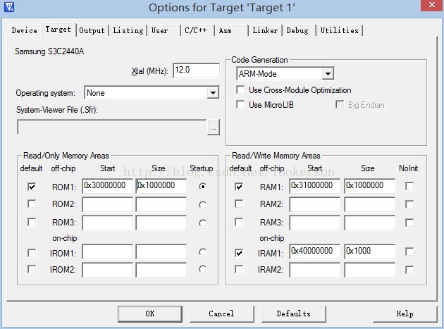Screen dimensions: 444x329
Task: Click the Keil app icon in title bar
Action: click(9, 6)
